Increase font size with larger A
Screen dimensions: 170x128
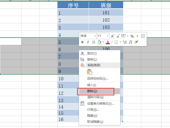pyautogui.click(x=113, y=36)
